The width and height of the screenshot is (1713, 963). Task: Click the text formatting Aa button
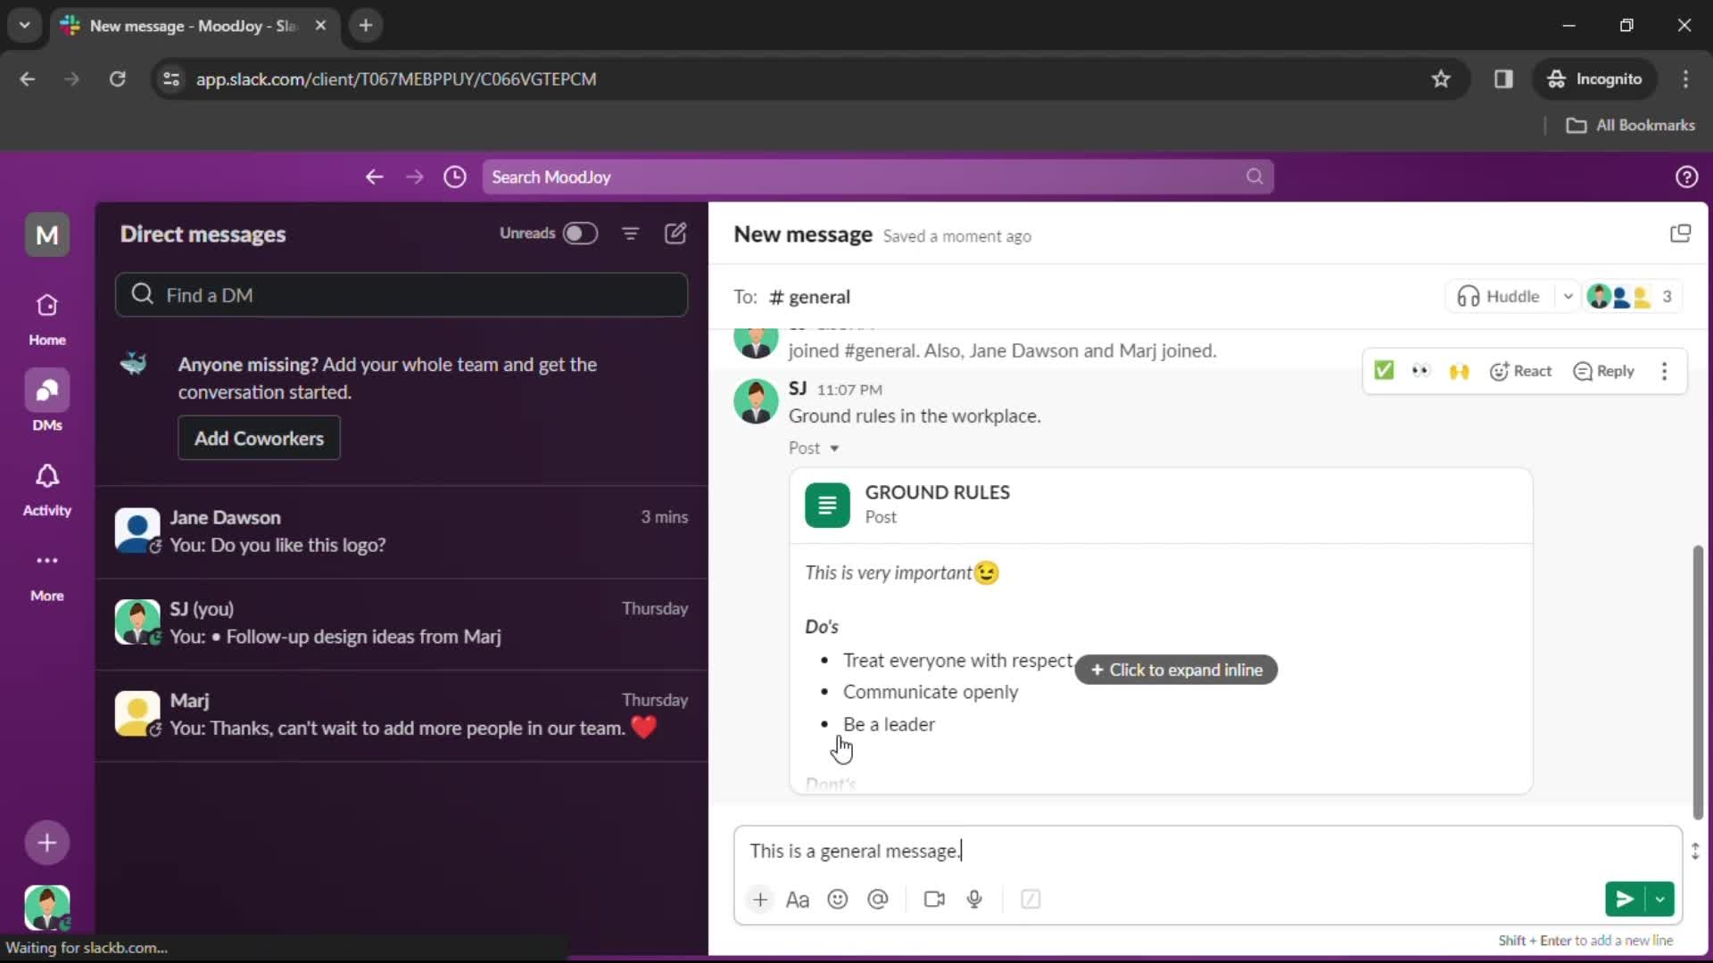tap(798, 898)
